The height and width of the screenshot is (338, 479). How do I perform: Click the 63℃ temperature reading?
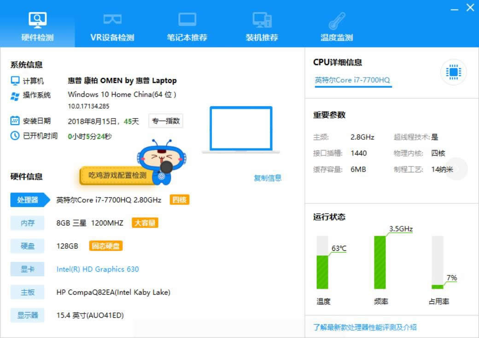coord(339,249)
